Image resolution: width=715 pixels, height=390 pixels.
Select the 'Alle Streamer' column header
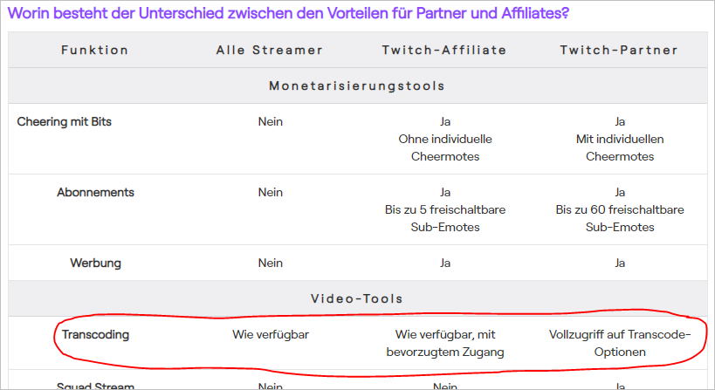[x=270, y=50]
